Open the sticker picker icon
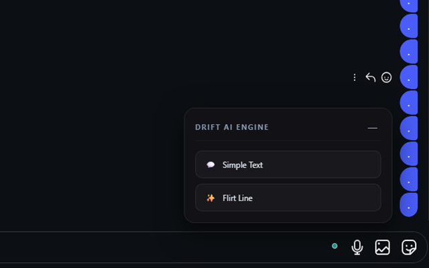 (409, 247)
